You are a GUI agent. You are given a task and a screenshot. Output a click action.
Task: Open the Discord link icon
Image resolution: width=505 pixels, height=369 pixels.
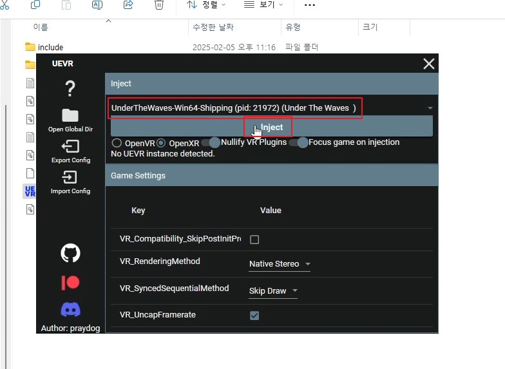pos(71,309)
